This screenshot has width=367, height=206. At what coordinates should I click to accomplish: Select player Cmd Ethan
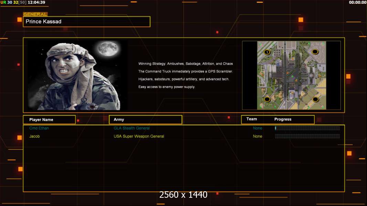click(39, 128)
